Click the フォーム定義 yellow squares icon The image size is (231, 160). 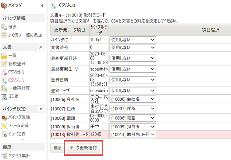(4, 126)
